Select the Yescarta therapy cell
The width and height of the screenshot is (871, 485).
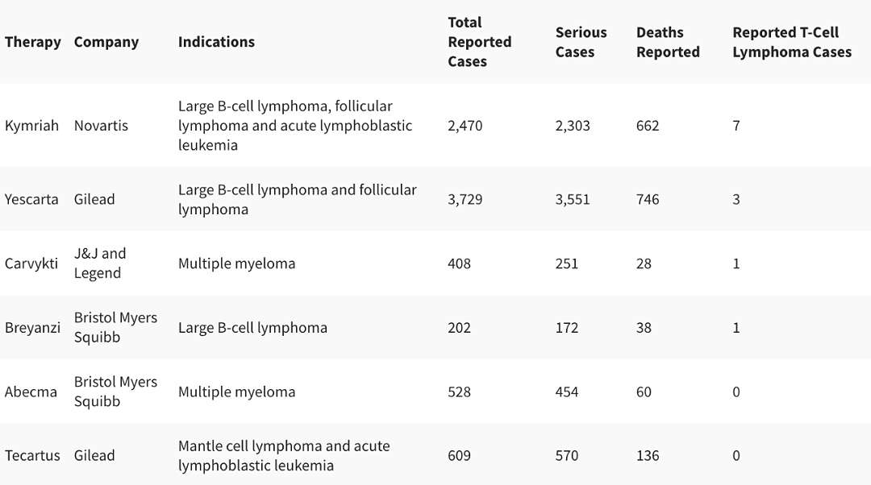(x=31, y=199)
